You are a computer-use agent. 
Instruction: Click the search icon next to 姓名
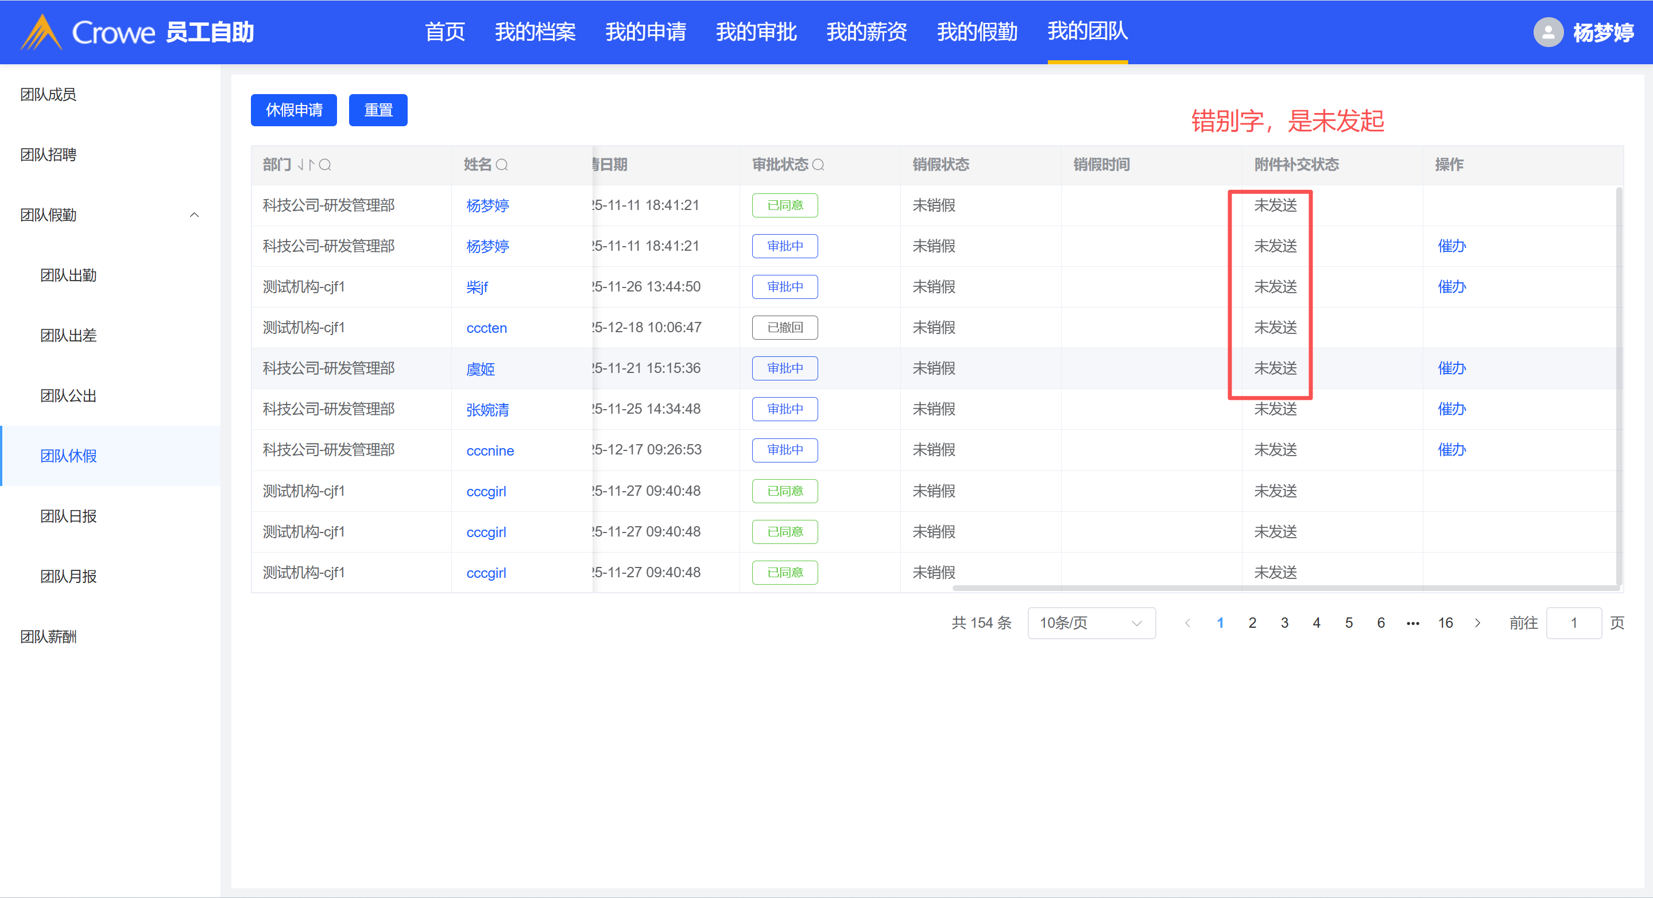pyautogui.click(x=502, y=165)
